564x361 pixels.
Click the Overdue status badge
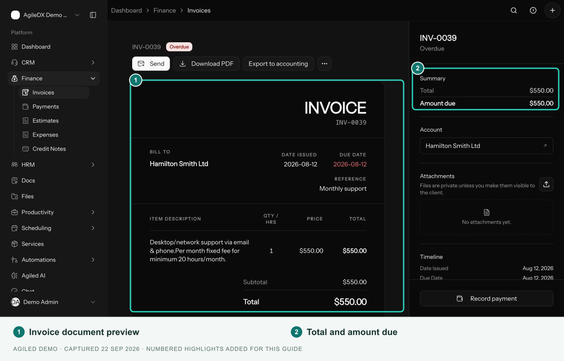(x=179, y=47)
